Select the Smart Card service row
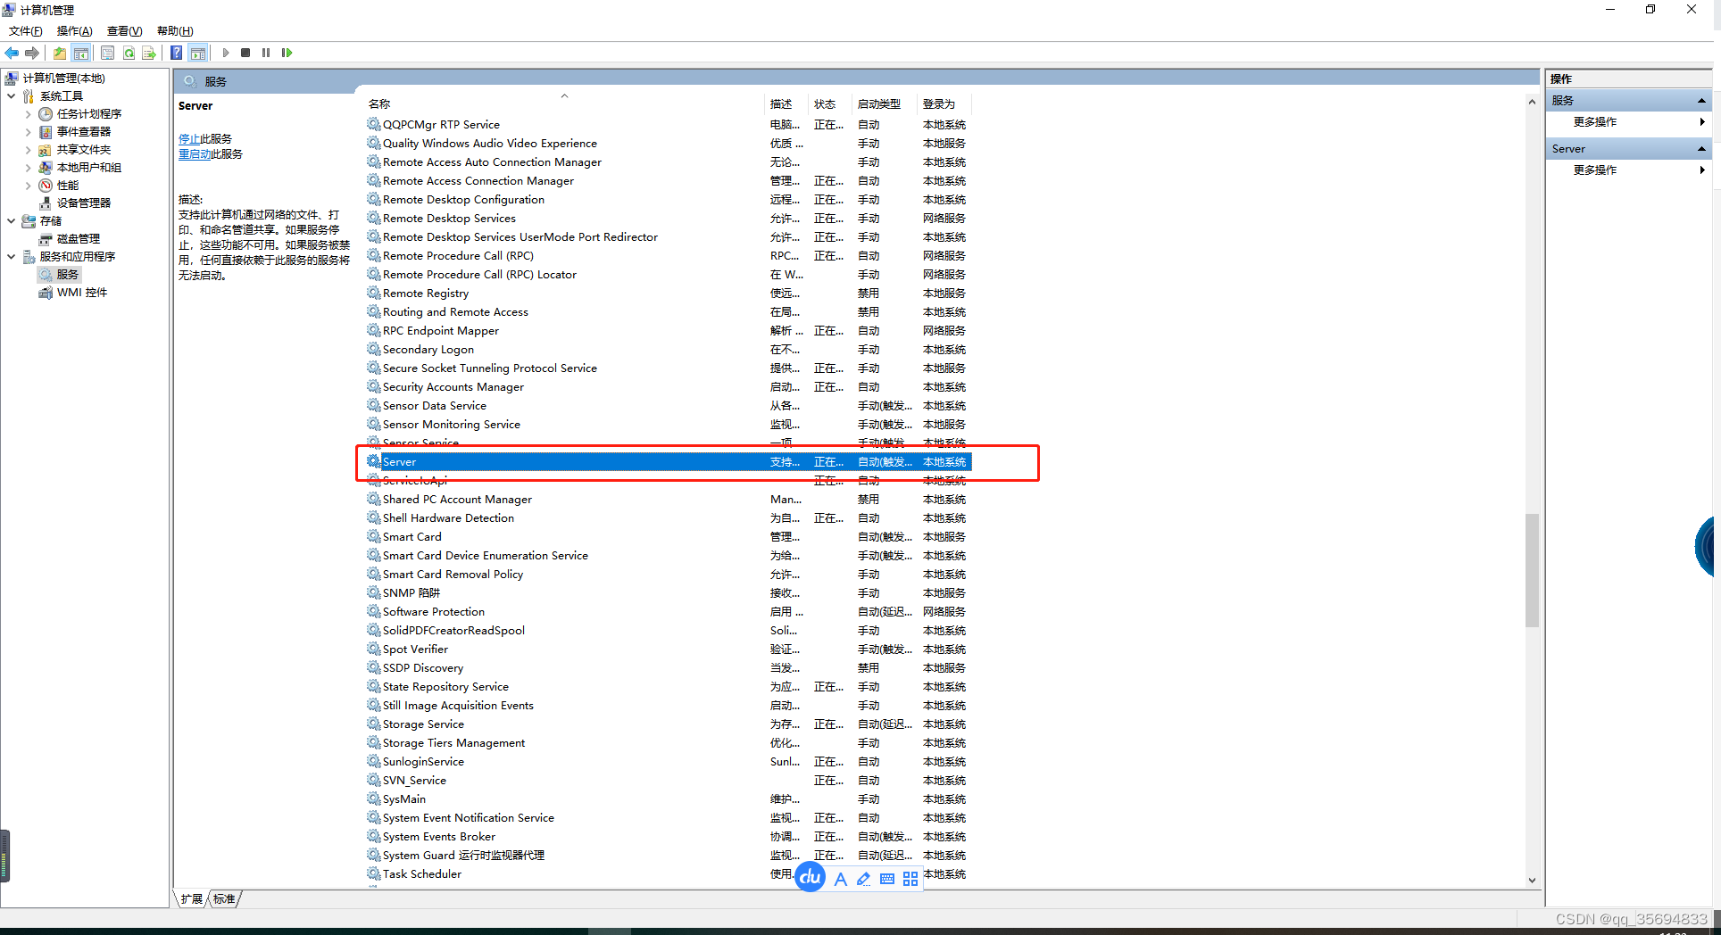Image resolution: width=1721 pixels, height=935 pixels. 668,537
